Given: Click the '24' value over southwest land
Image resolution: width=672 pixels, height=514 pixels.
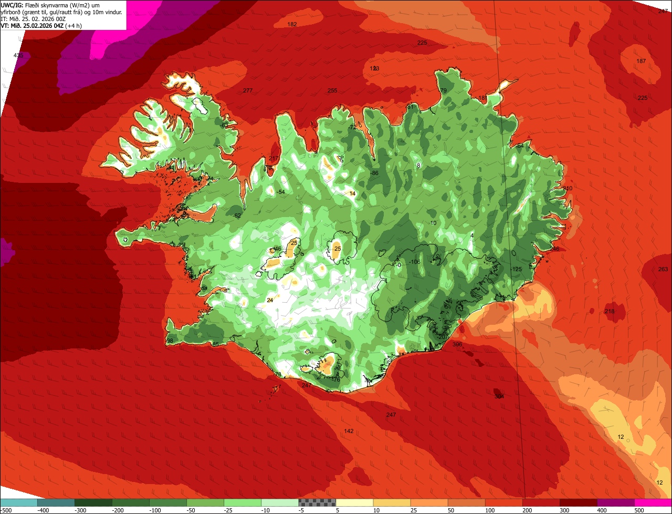Looking at the screenshot, I should pos(270,300).
